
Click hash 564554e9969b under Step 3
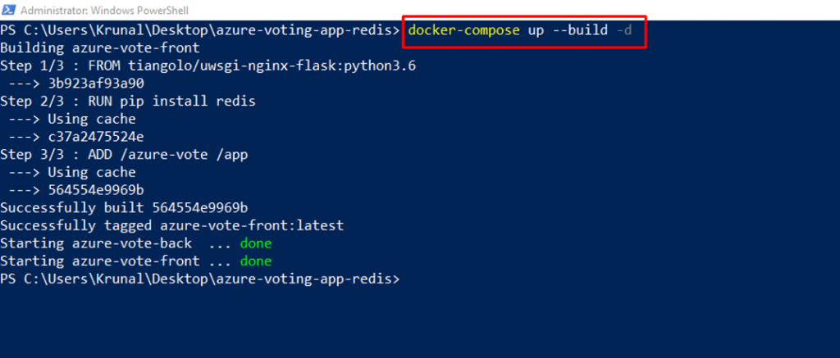(x=96, y=190)
